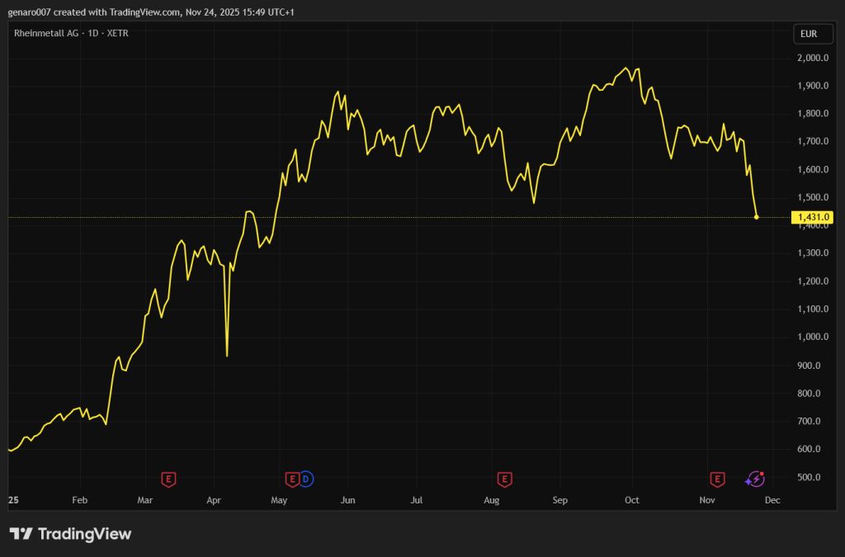Viewport: 845px width, 557px height.
Task: Open the purple lightning latest-updates icon
Action: click(755, 479)
